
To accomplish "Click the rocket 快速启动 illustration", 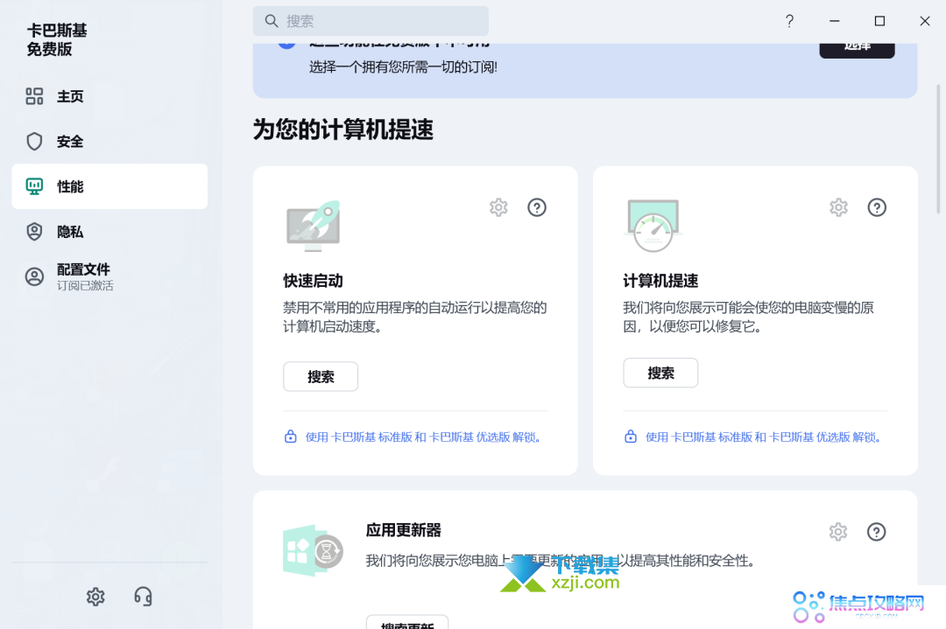I will [313, 226].
